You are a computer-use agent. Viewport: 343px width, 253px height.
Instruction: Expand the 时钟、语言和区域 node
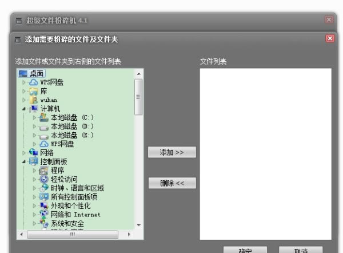(x=34, y=188)
